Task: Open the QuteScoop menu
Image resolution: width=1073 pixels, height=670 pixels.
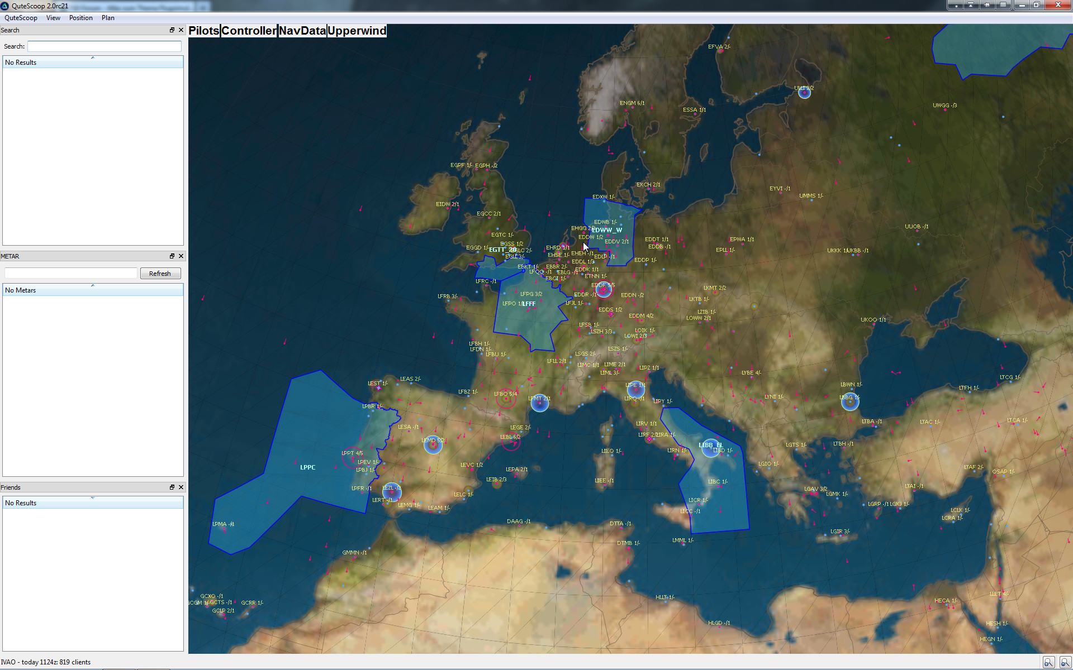Action: 21,18
